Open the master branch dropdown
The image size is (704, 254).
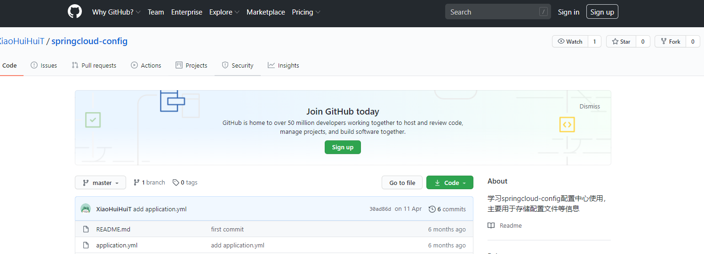click(100, 183)
